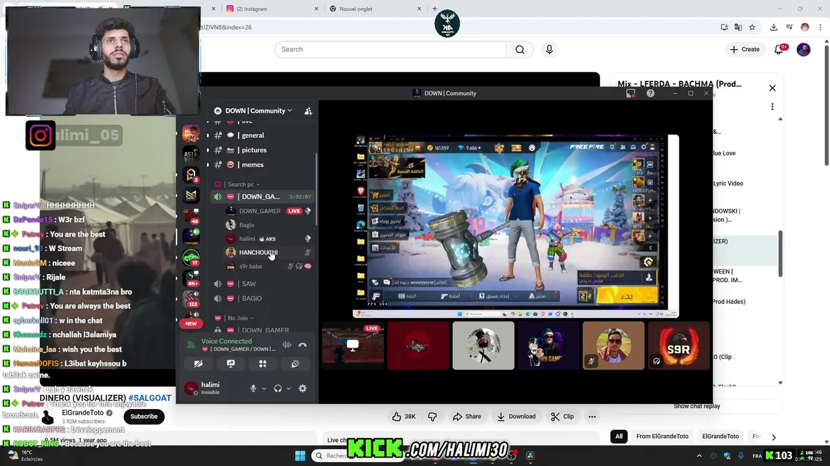Select HANCHOUCHI in voice channel list
This screenshot has height=466, width=830.
pyautogui.click(x=268, y=252)
